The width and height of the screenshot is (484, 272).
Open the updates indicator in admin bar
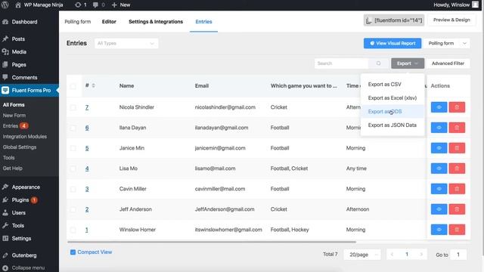click(80, 5)
